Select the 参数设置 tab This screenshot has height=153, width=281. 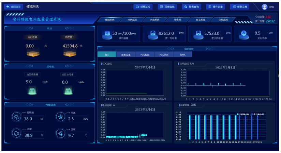click(126, 54)
